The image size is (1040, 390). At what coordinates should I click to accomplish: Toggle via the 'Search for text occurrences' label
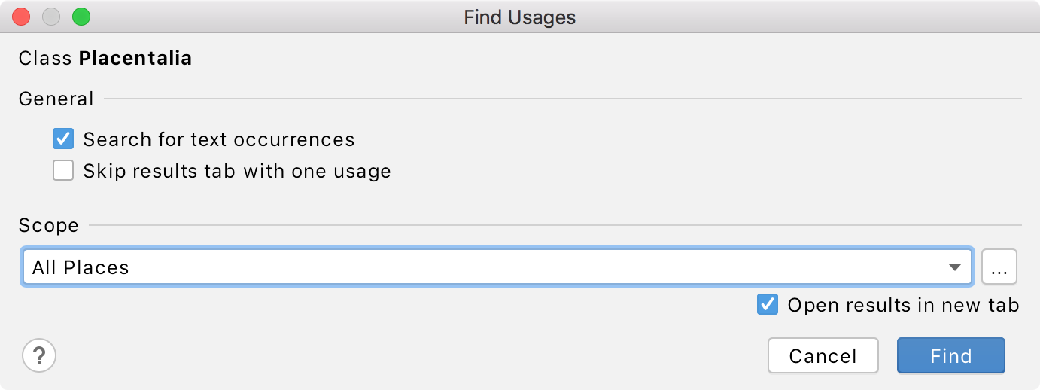click(x=219, y=139)
